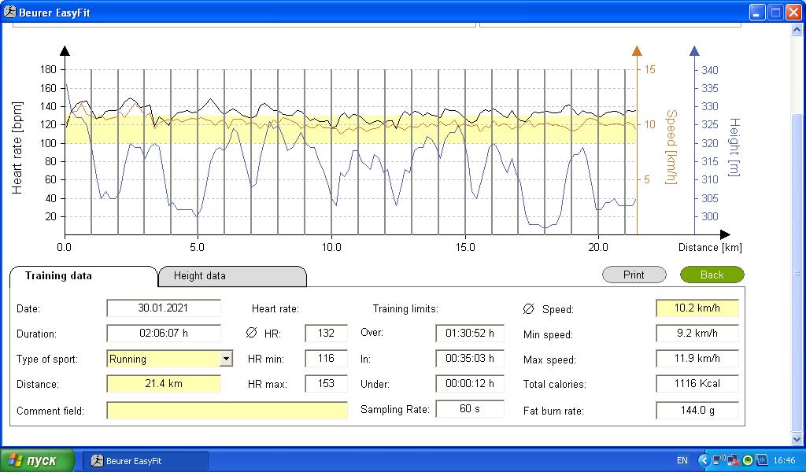
Task: Click the green circular tray icon
Action: [748, 460]
